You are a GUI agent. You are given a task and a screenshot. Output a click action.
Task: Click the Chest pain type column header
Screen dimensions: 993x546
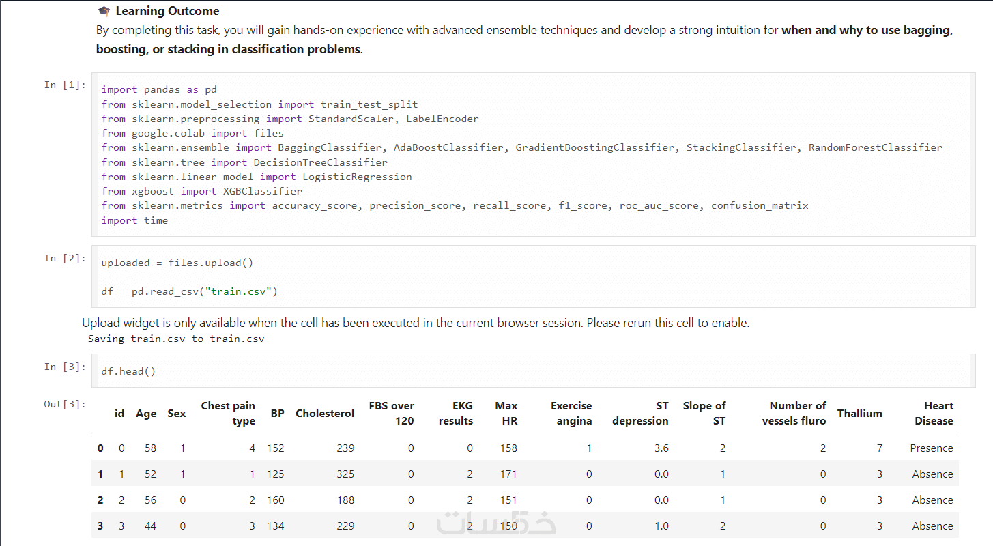[228, 413]
